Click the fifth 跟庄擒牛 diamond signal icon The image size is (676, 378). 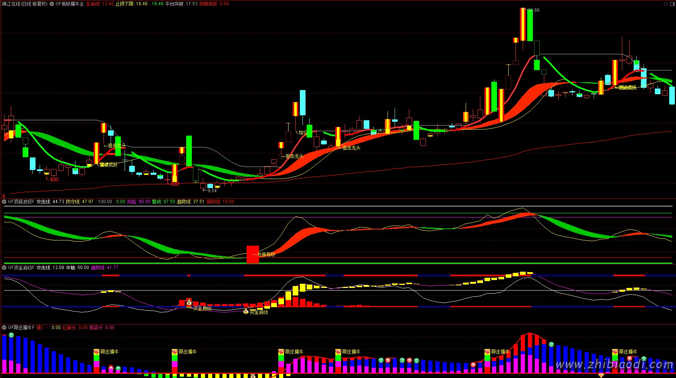488,352
